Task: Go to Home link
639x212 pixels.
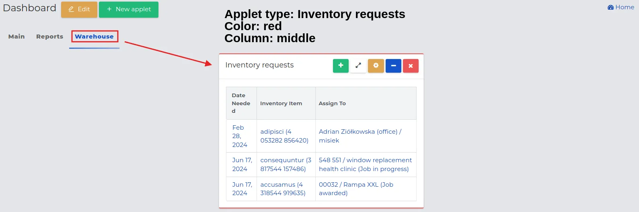Action: tap(621, 7)
